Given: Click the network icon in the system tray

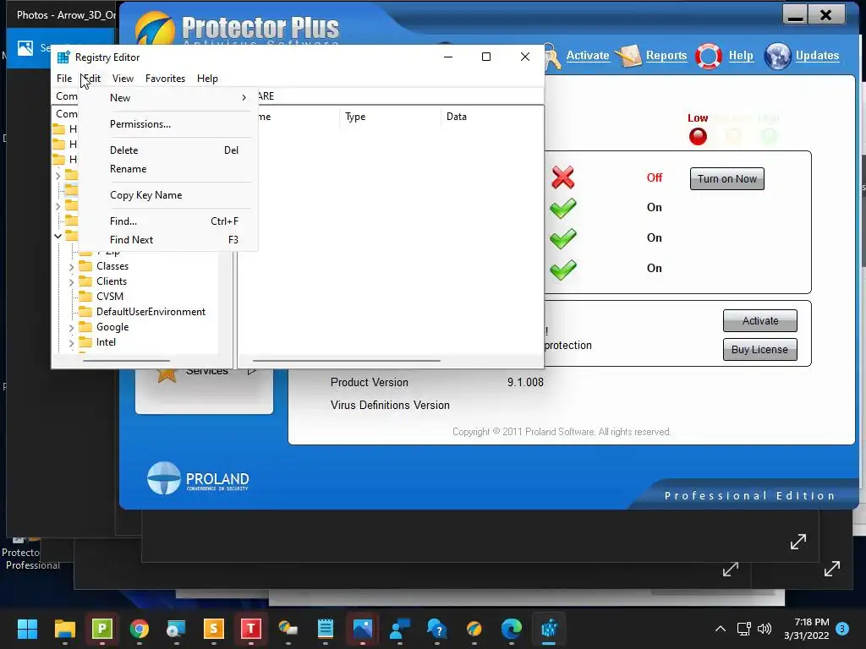Looking at the screenshot, I should 744,629.
